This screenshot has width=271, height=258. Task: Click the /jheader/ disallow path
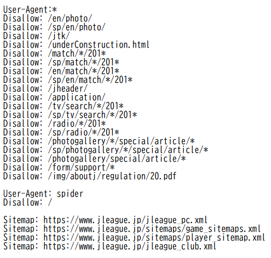coord(68,89)
